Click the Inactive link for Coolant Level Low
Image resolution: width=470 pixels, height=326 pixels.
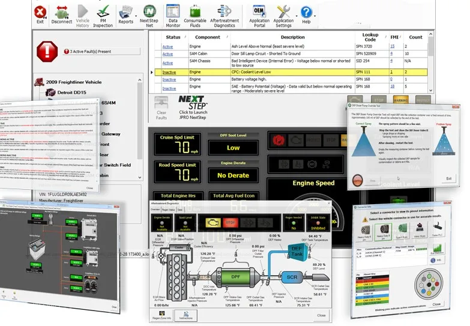169,72
